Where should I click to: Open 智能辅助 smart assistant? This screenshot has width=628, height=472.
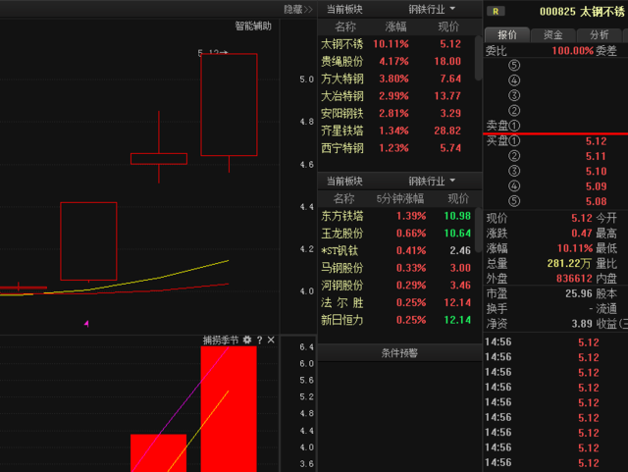253,26
